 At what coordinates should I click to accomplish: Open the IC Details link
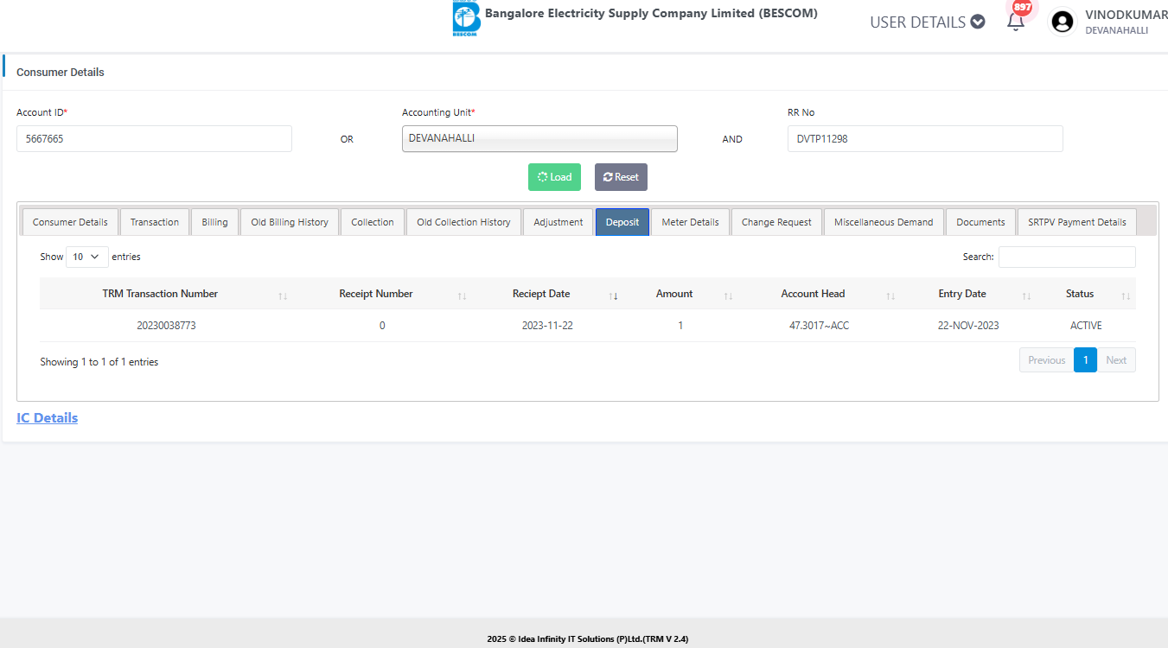coord(48,418)
